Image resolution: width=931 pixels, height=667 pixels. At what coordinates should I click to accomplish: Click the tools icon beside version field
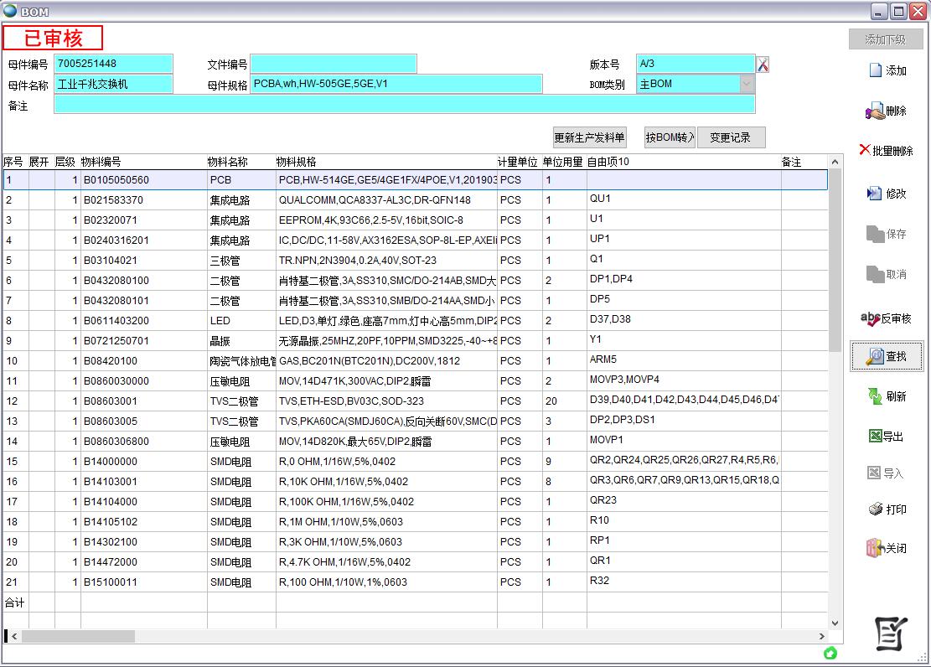pyautogui.click(x=763, y=65)
